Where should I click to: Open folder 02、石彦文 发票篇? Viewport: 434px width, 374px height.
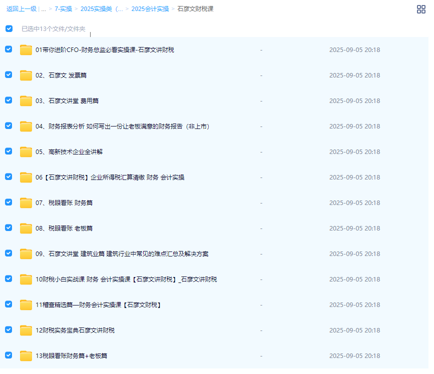pos(61,75)
